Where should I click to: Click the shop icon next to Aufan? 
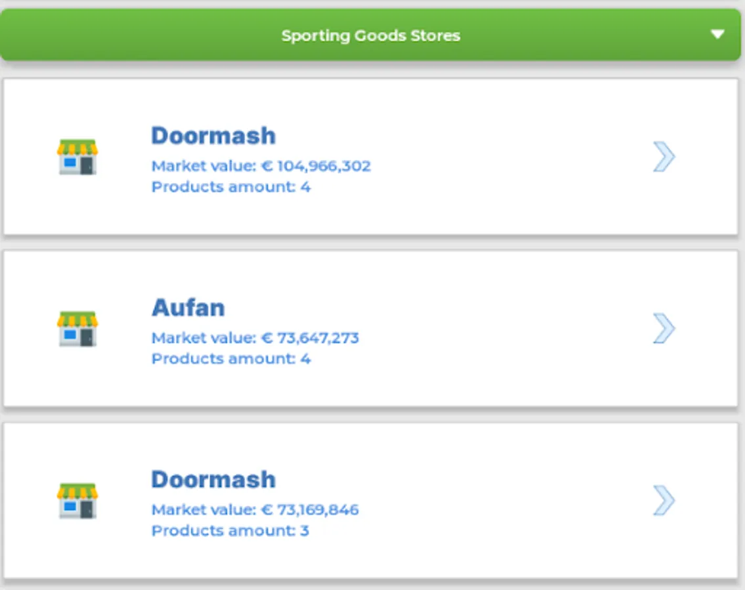[x=77, y=328]
